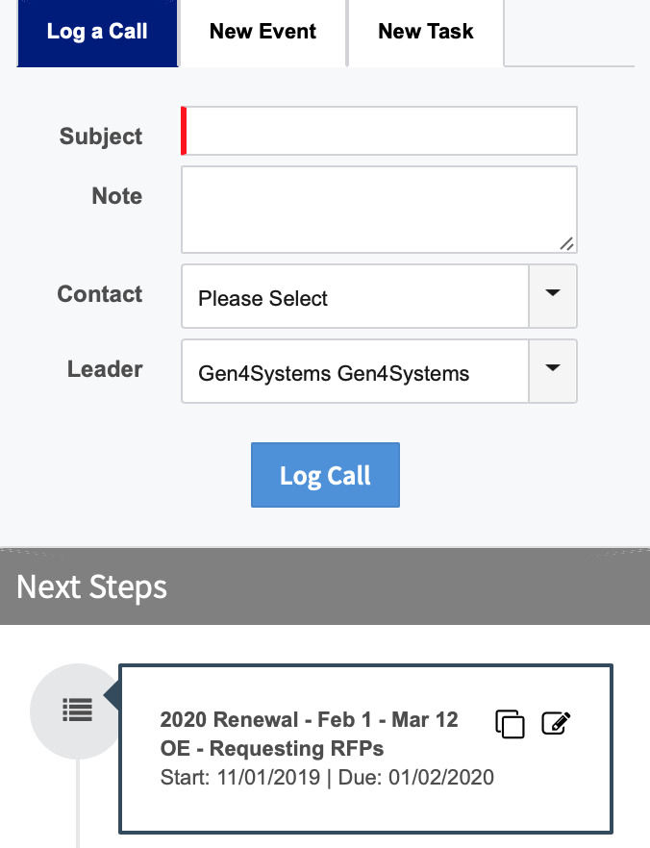The height and width of the screenshot is (848, 650).
Task: Click the copy icon on 2020 Renewal step
Action: pyautogui.click(x=510, y=724)
